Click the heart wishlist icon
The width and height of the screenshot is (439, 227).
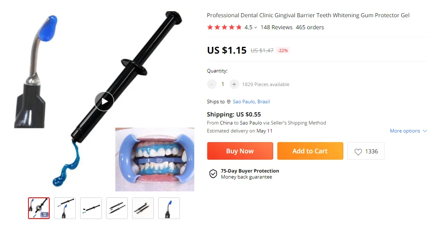[358, 152]
